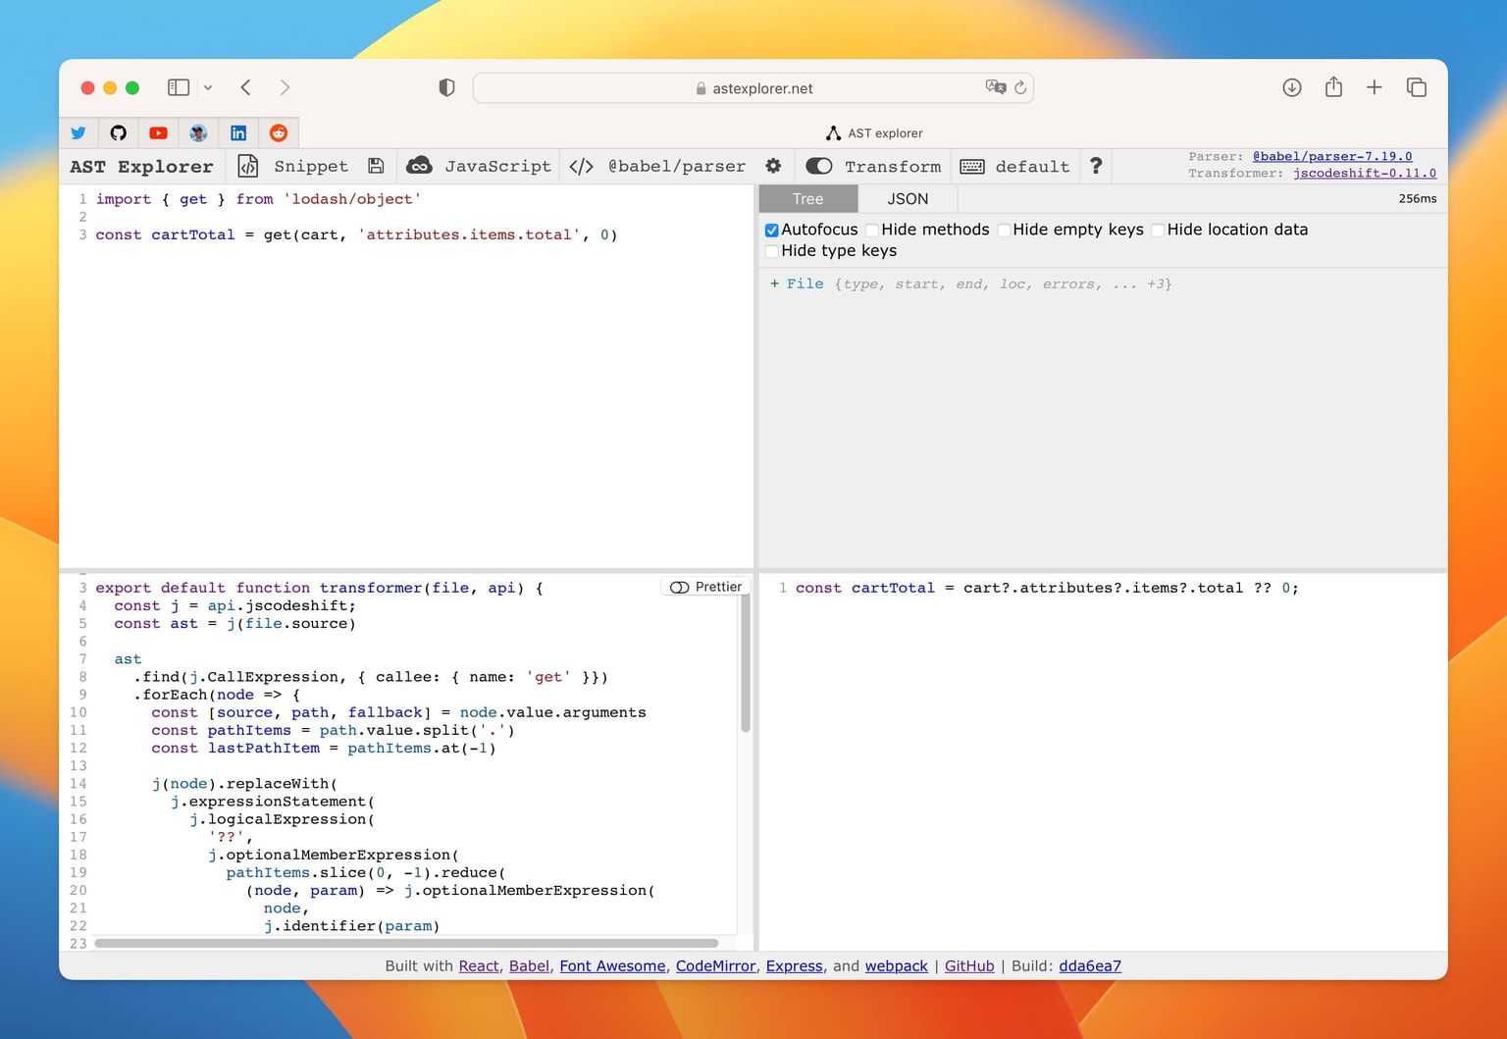Screen dimensions: 1507x1039
Task: Open the LinkedIn bookmark icon
Action: coord(238,133)
